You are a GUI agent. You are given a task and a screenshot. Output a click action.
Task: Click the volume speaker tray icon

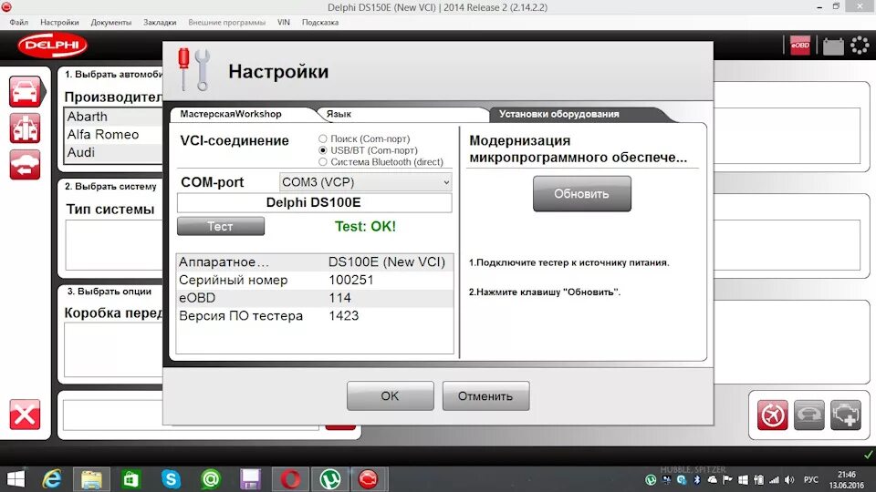[x=788, y=480]
